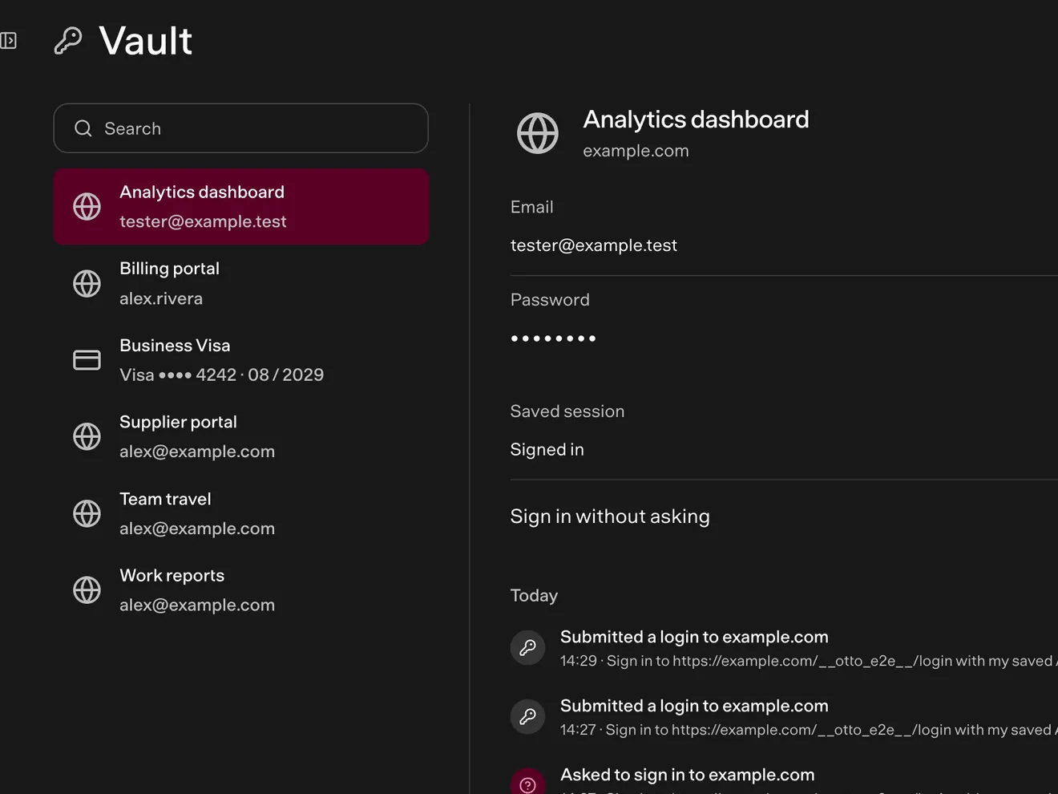Image resolution: width=1058 pixels, height=794 pixels.
Task: Toggle the sidebar panel icon
Action: click(x=8, y=40)
